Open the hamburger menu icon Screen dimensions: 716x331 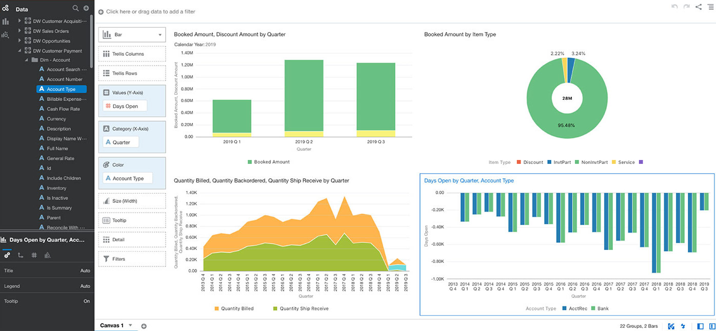[710, 7]
